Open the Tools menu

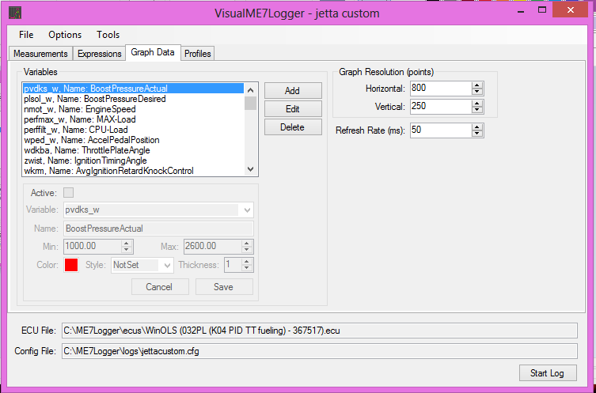coord(108,35)
